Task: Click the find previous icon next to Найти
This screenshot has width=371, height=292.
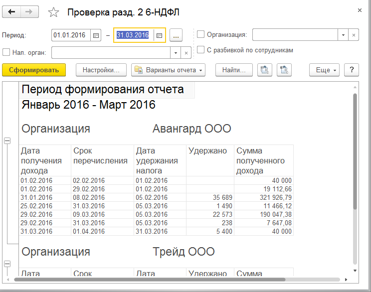Action: [265, 70]
